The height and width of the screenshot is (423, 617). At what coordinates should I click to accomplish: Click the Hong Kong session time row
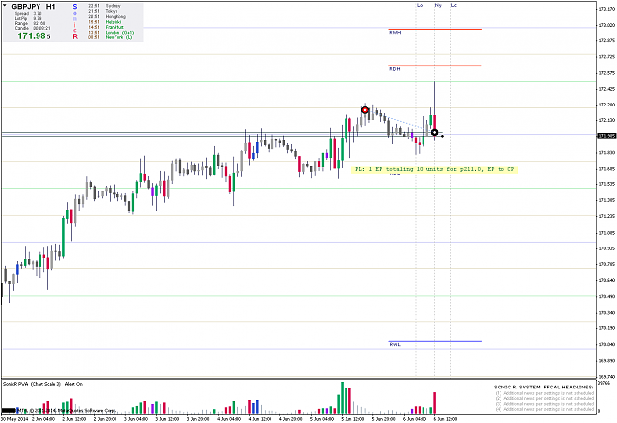click(x=107, y=16)
